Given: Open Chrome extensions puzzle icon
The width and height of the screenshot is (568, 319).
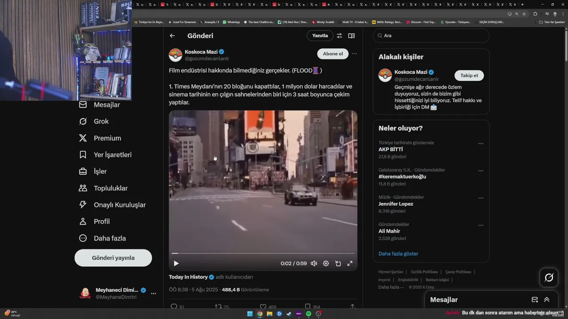Looking at the screenshot, I should pos(535,14).
